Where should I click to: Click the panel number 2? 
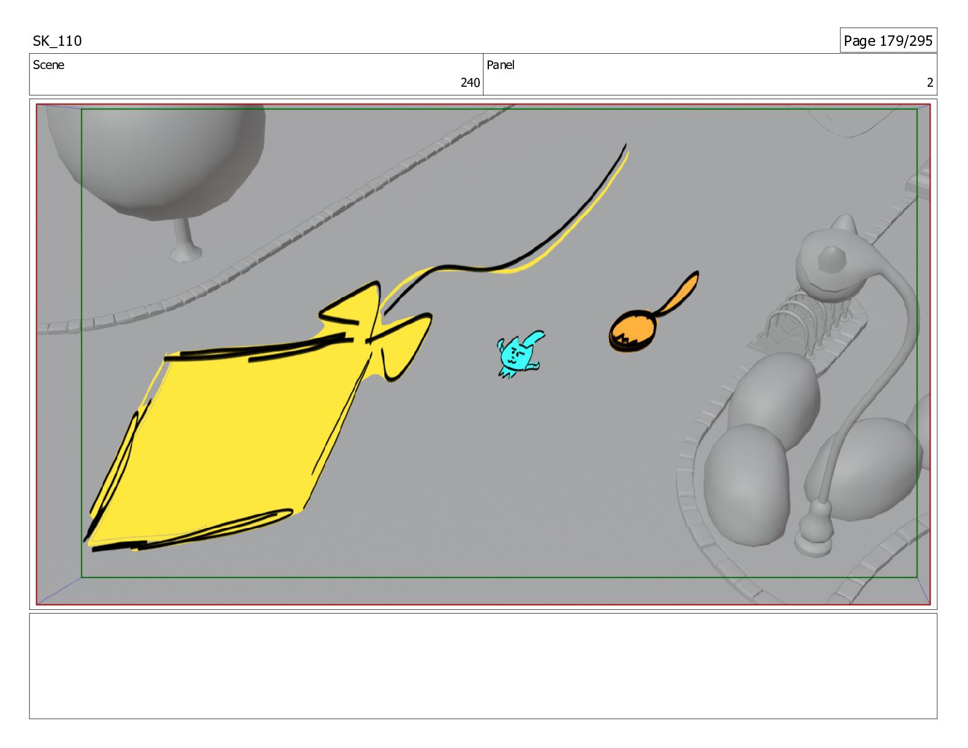pyautogui.click(x=930, y=82)
